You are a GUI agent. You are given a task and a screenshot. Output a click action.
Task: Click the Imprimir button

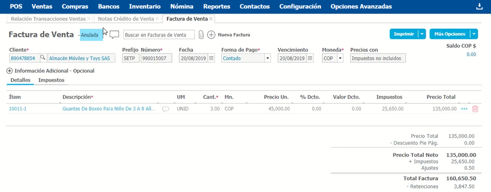point(404,34)
